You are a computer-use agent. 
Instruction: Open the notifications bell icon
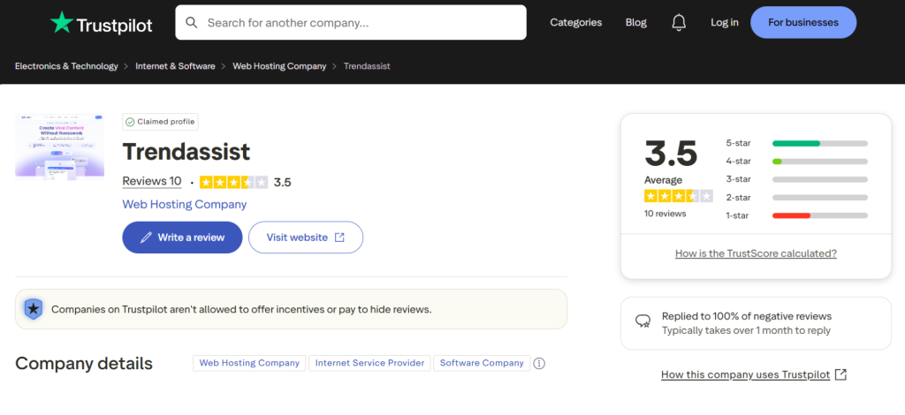coord(679,22)
